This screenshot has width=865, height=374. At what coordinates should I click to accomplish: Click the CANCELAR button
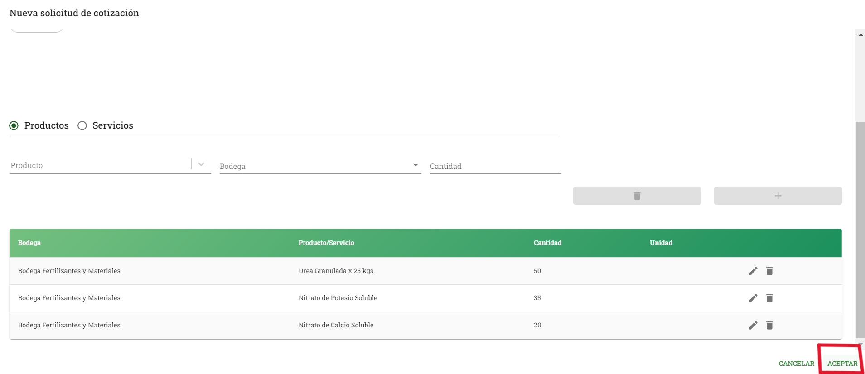point(796,364)
